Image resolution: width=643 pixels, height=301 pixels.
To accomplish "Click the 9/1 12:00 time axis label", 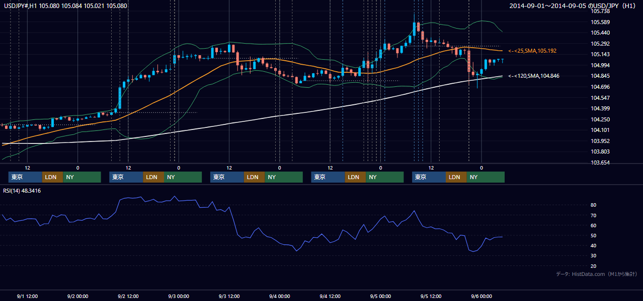I will (x=27, y=296).
